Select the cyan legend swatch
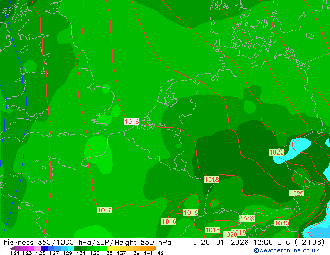The width and height of the screenshot is (330, 255). (x=71, y=248)
